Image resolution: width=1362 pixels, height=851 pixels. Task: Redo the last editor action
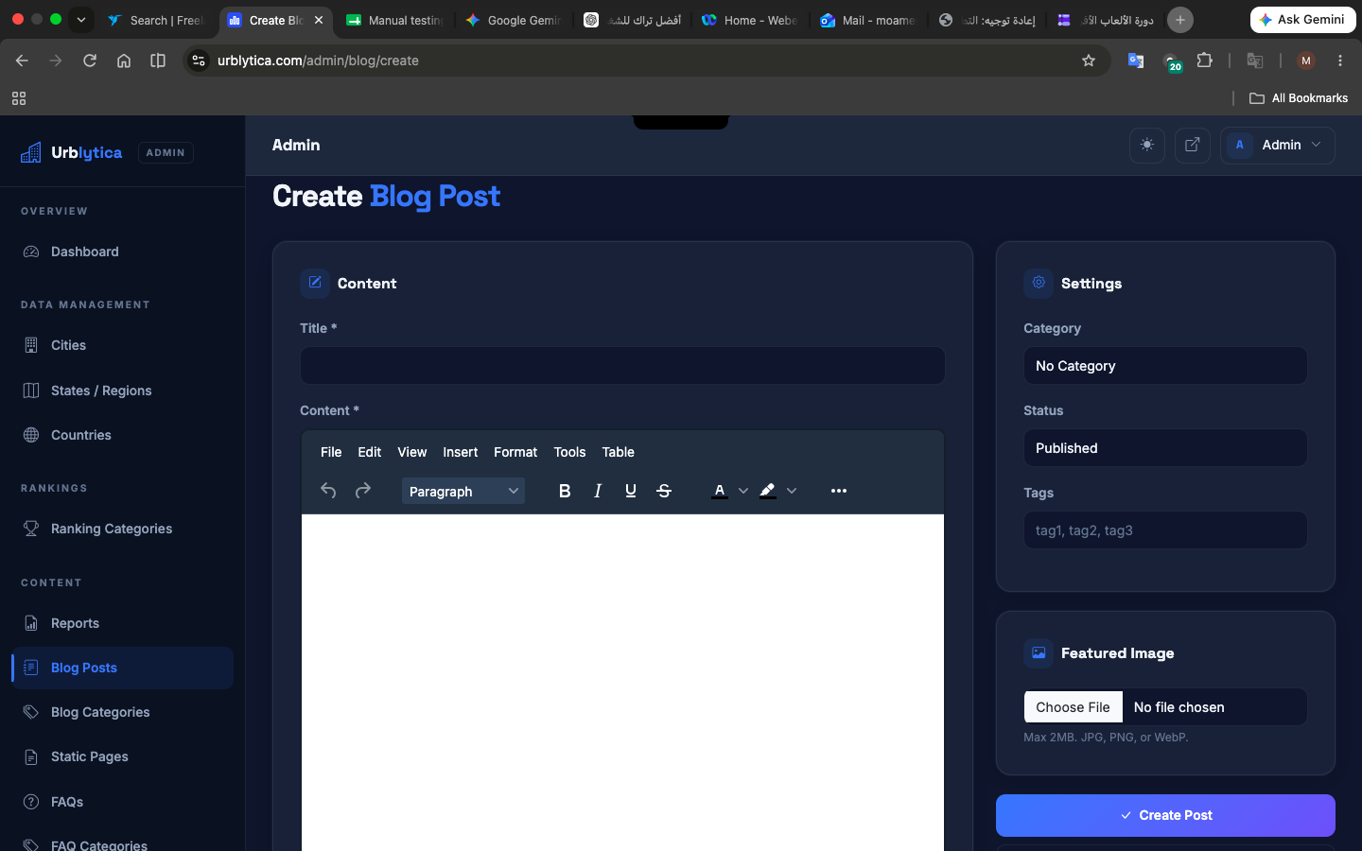[x=362, y=491]
